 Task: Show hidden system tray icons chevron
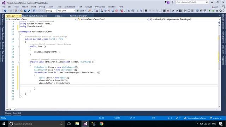click(197, 124)
